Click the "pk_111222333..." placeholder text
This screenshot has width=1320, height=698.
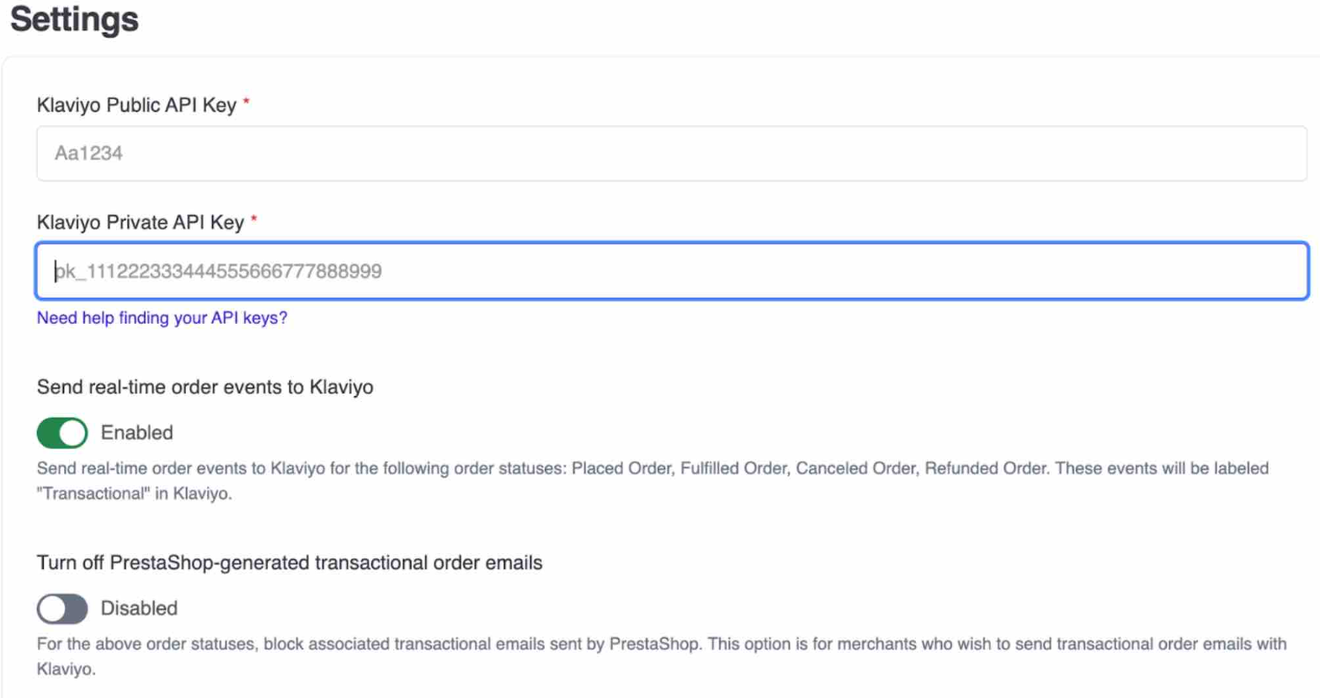click(219, 272)
